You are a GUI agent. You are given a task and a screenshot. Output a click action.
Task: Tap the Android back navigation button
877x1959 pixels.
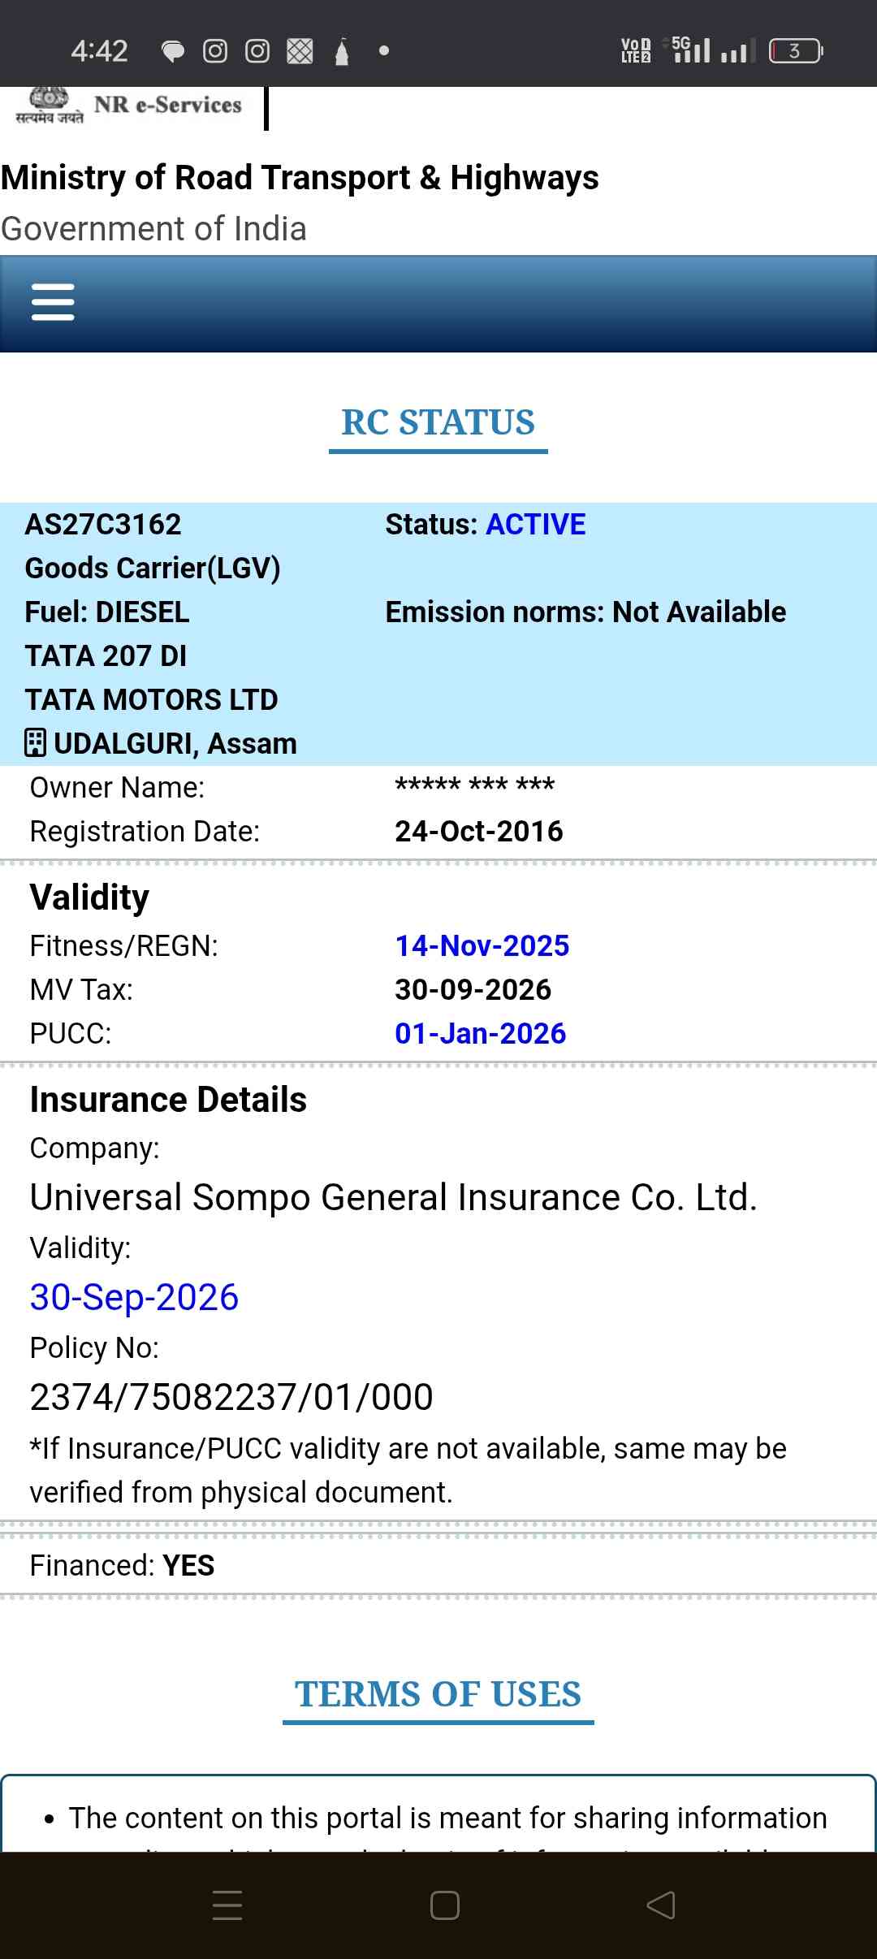660,1905
